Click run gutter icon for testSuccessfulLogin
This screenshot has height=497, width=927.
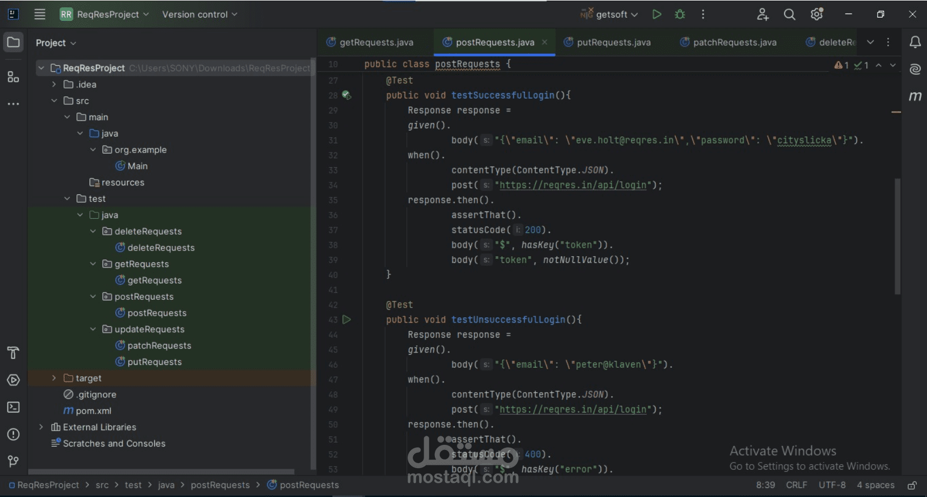click(x=346, y=95)
